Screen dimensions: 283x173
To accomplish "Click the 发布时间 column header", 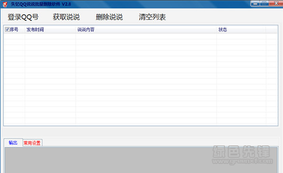I will [50, 29].
